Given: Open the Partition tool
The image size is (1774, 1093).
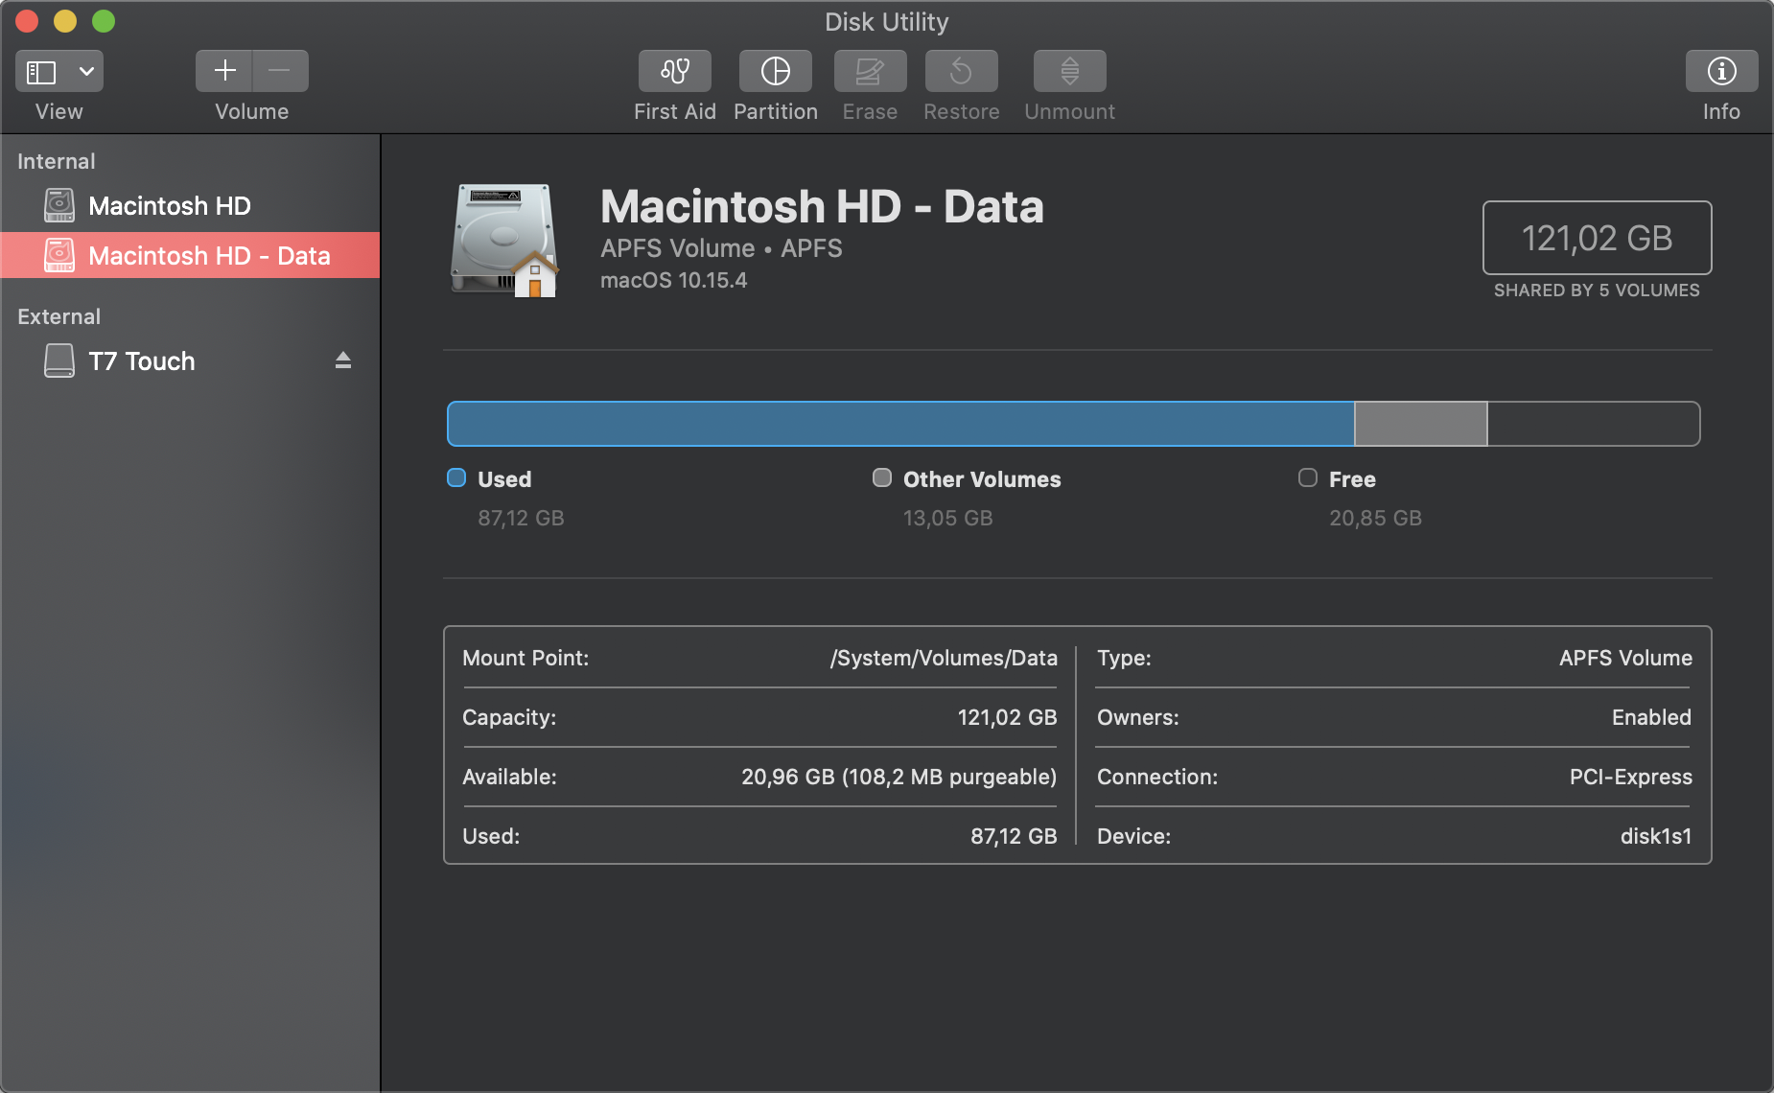Looking at the screenshot, I should click(775, 71).
